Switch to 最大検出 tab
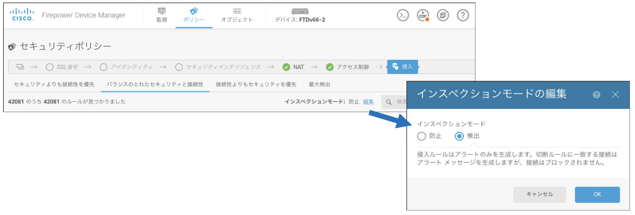The height and width of the screenshot is (215, 635). click(320, 84)
